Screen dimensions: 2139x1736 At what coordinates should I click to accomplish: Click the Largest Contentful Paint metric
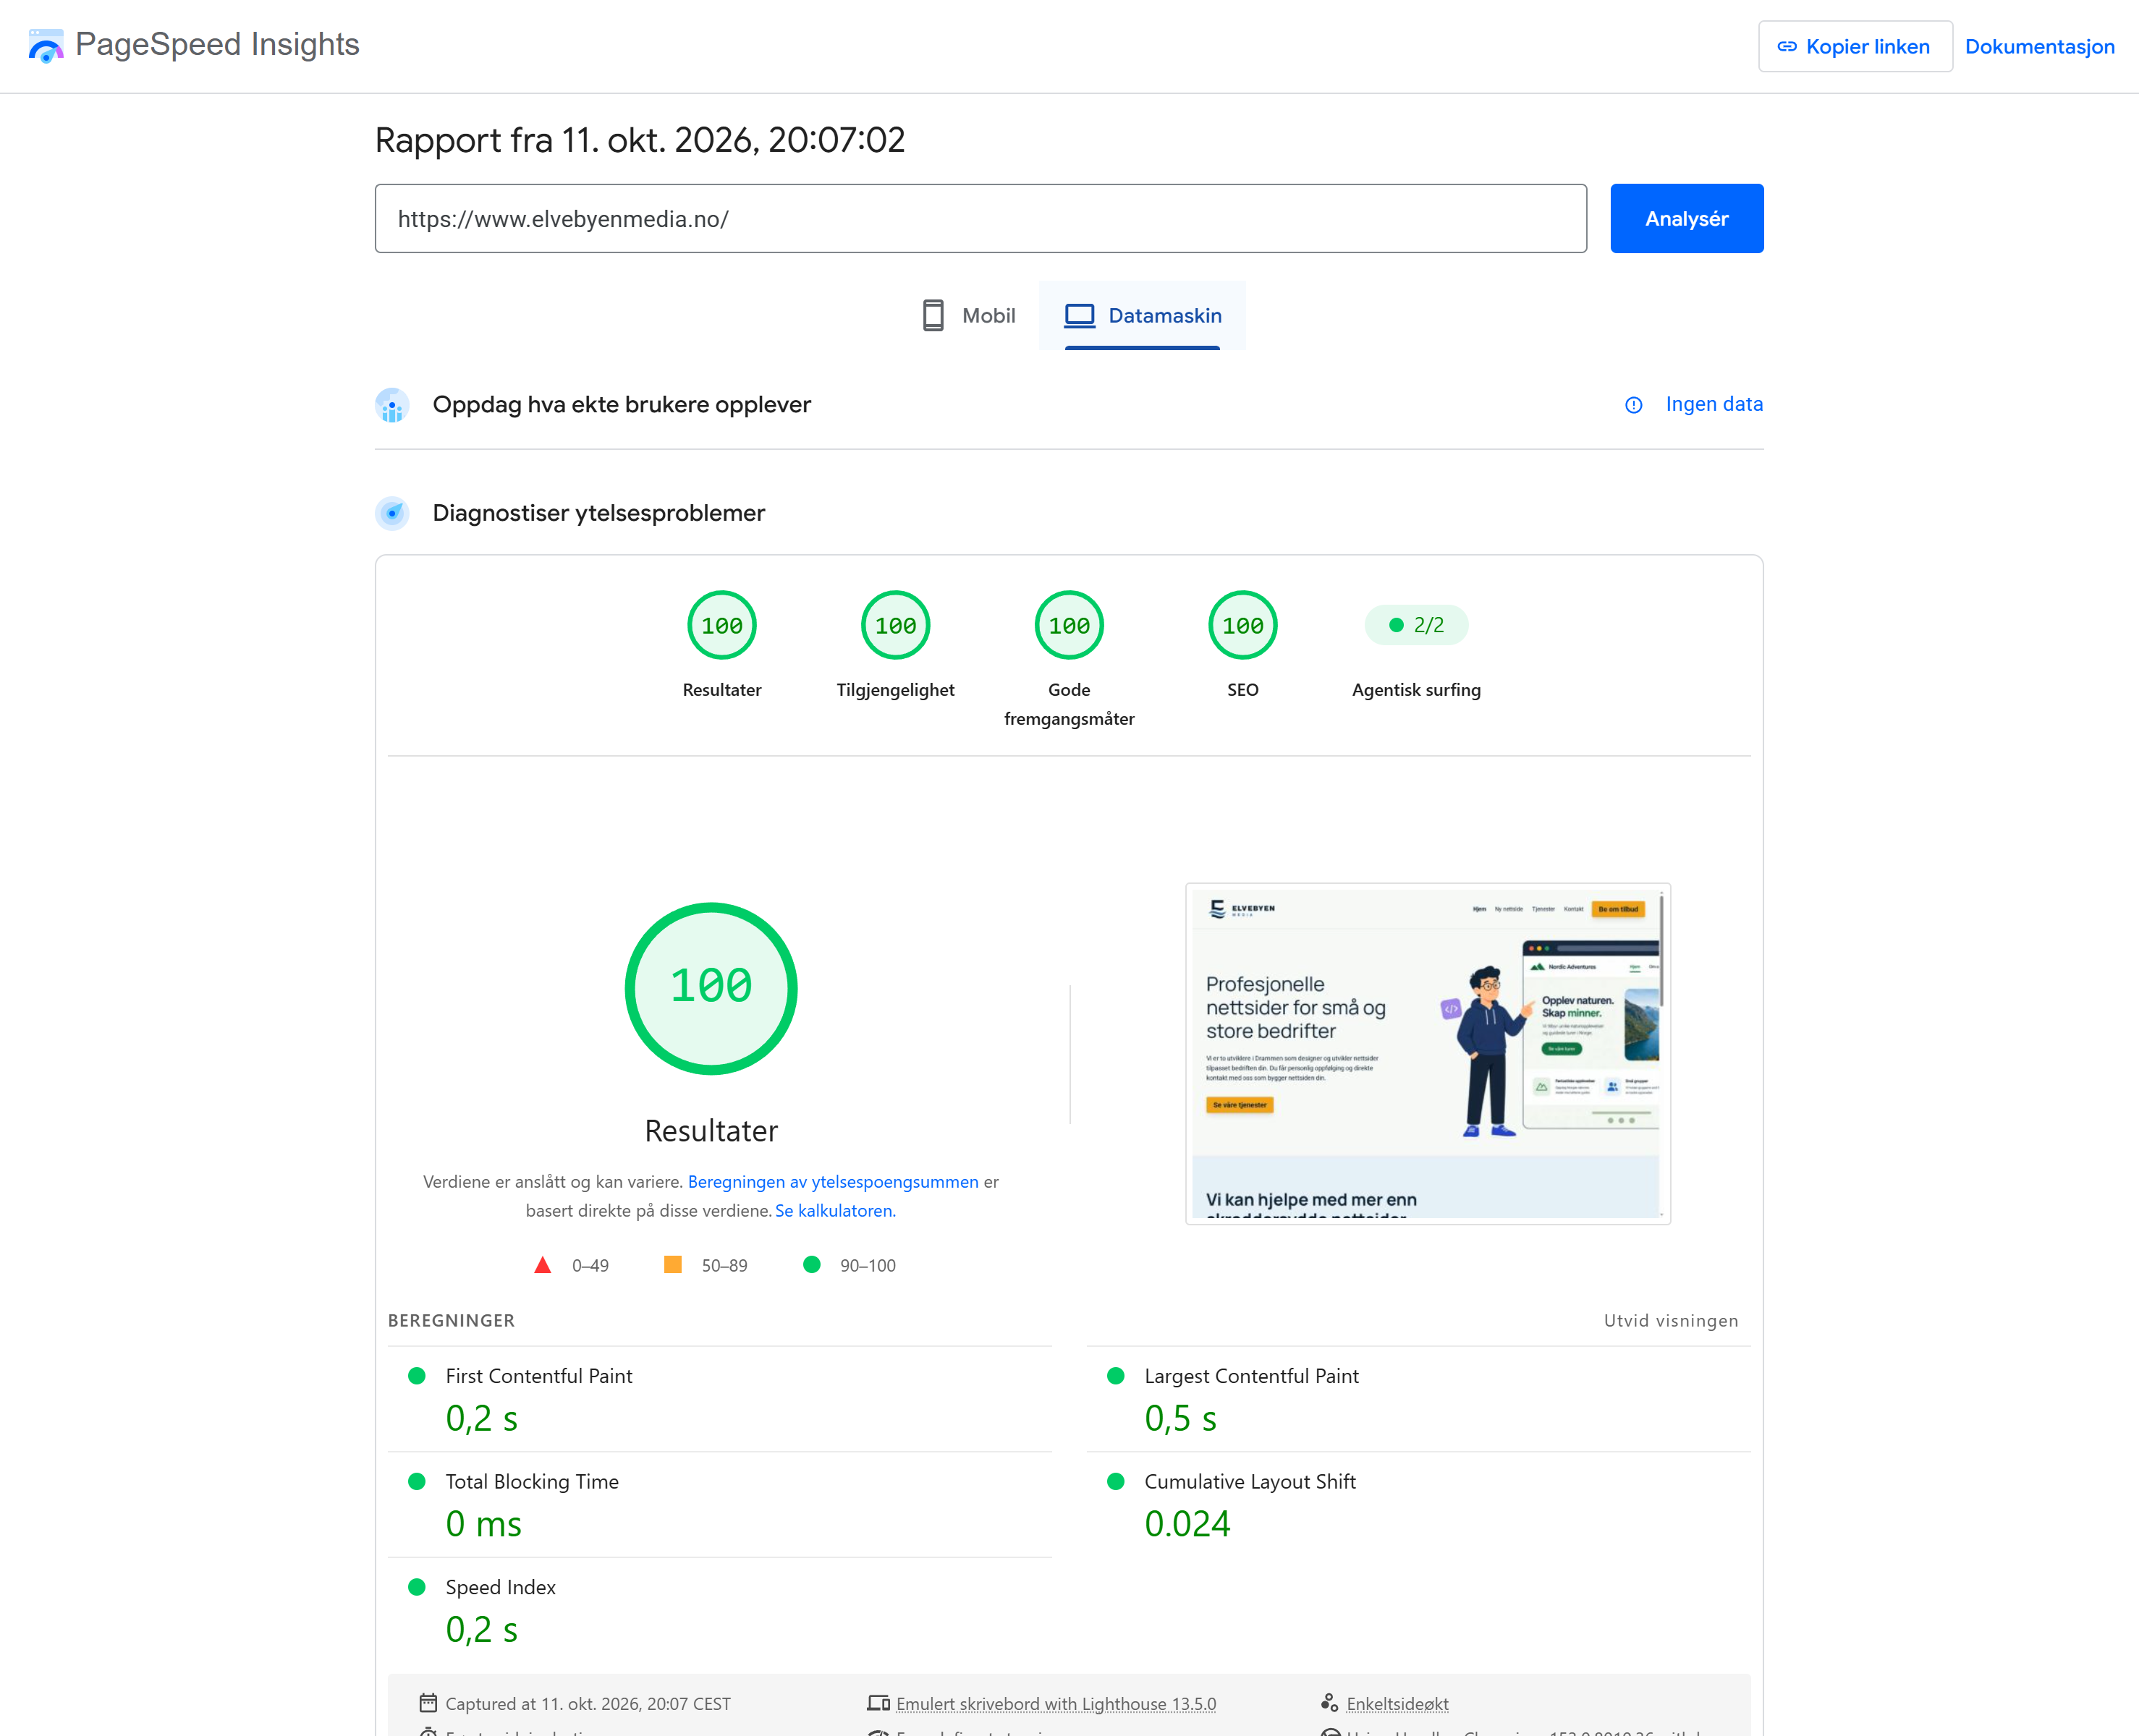click(x=1418, y=1398)
